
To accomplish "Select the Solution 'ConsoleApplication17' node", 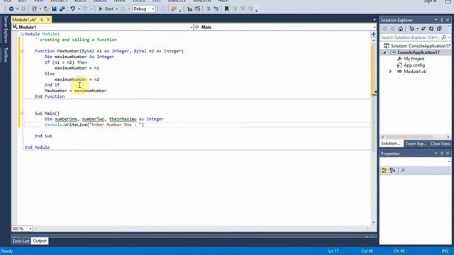I will pos(417,46).
